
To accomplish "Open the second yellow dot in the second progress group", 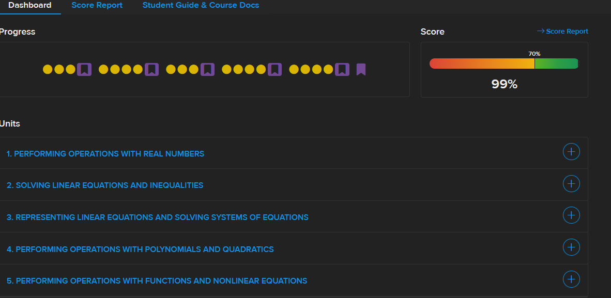I will point(115,69).
